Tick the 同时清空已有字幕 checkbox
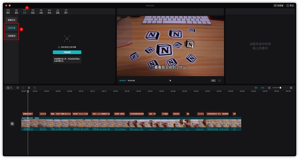The image size is (299, 159). click(59, 47)
